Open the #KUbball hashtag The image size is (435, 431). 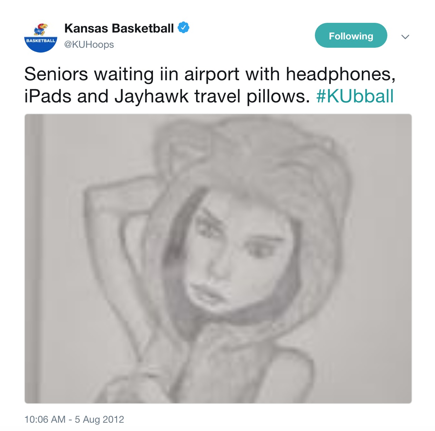point(355,96)
